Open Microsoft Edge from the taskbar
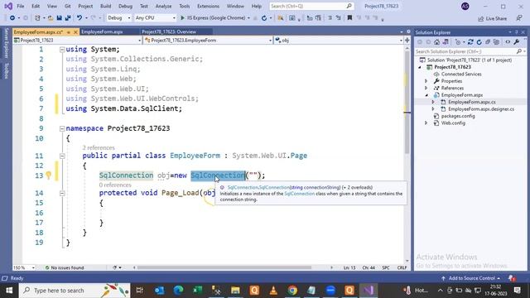530x298 pixels. pos(179,291)
